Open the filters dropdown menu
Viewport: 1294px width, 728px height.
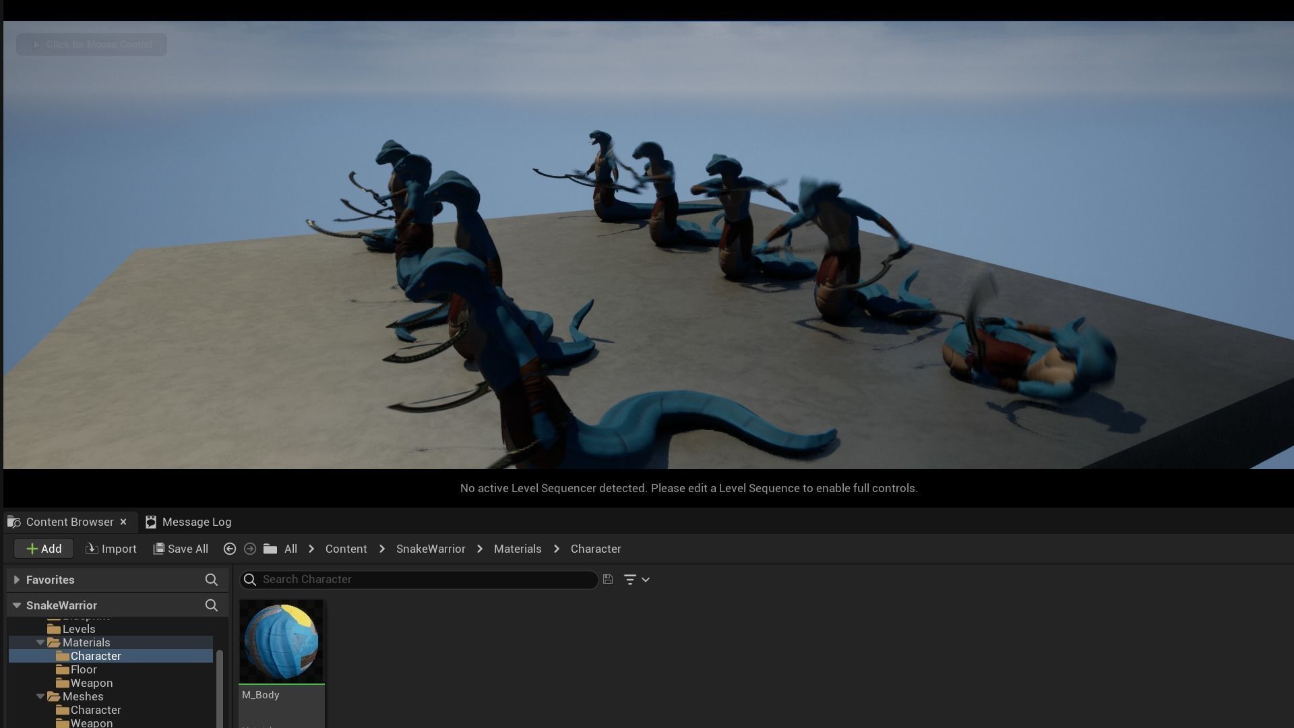click(x=636, y=580)
